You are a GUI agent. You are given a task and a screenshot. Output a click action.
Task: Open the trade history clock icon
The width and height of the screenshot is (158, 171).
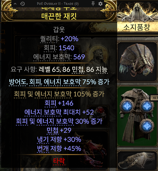[22, 4]
